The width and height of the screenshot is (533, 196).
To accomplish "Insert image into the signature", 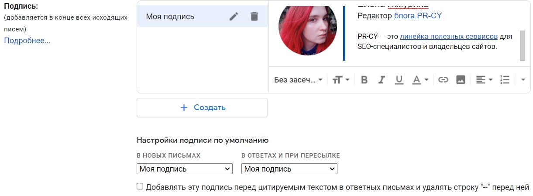I will coord(461,80).
